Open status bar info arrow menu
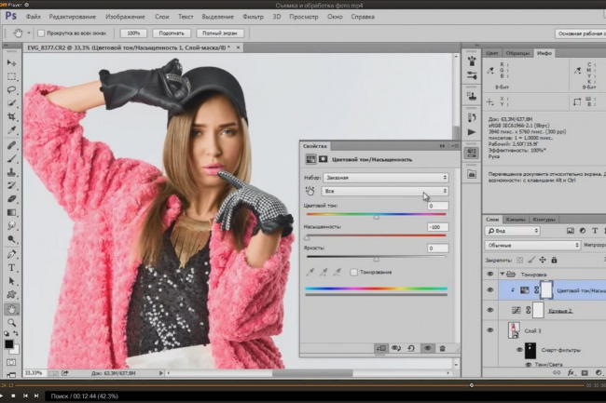The height and width of the screenshot is (403, 606). pyautogui.click(x=161, y=373)
